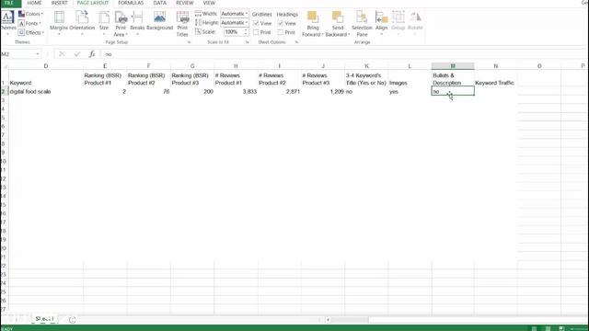Viewport: 589px width, 331px height.
Task: Open Page Setup dialog launcher
Action: tap(189, 42)
